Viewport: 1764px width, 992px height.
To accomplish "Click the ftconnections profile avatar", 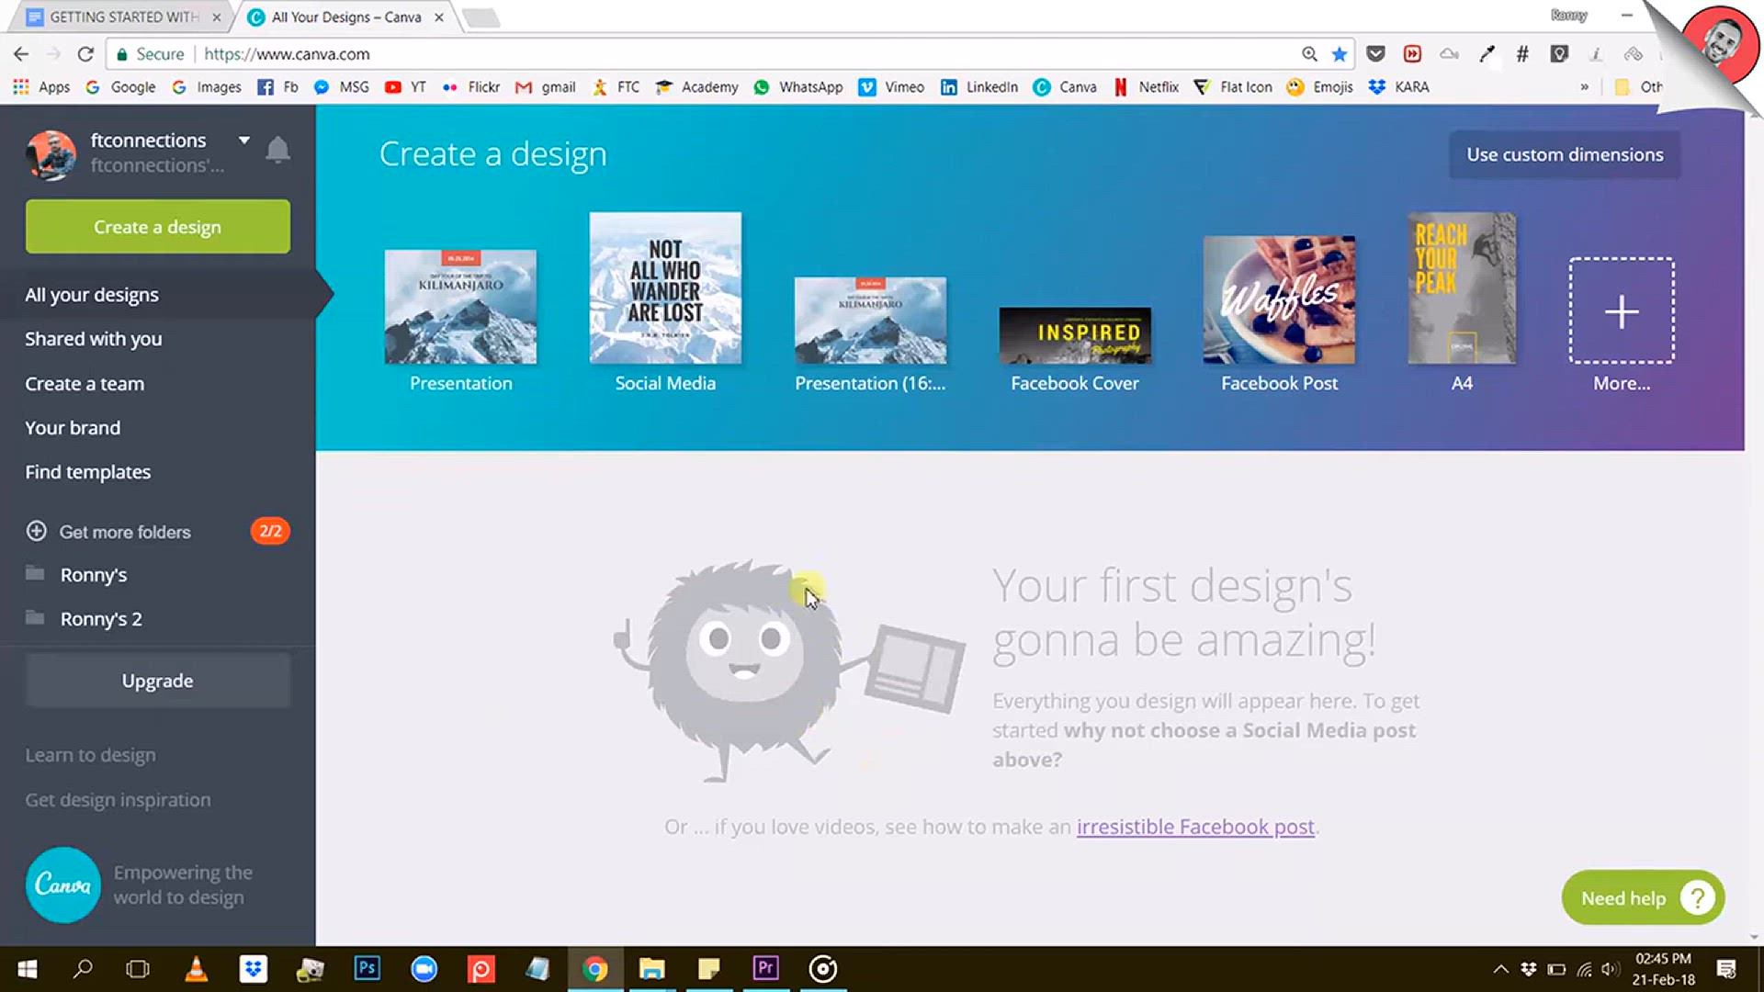I will pos(51,153).
